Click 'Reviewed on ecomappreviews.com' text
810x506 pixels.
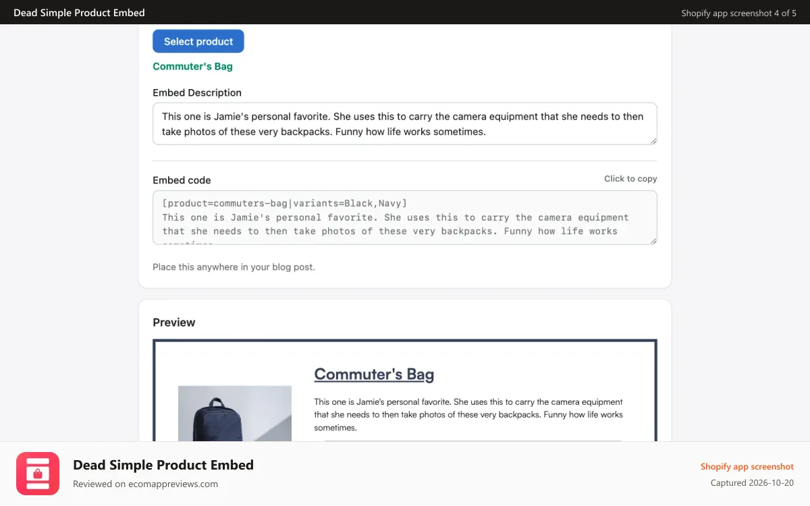[x=145, y=484]
